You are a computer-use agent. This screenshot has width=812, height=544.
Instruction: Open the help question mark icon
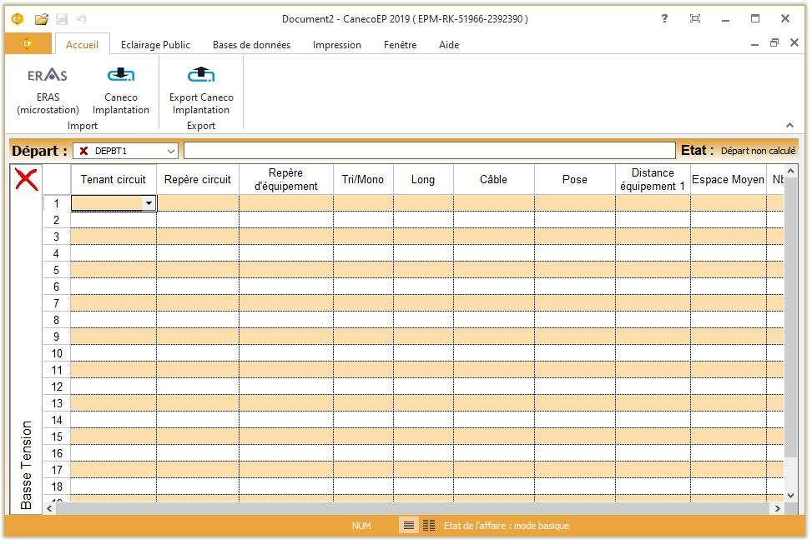[664, 19]
